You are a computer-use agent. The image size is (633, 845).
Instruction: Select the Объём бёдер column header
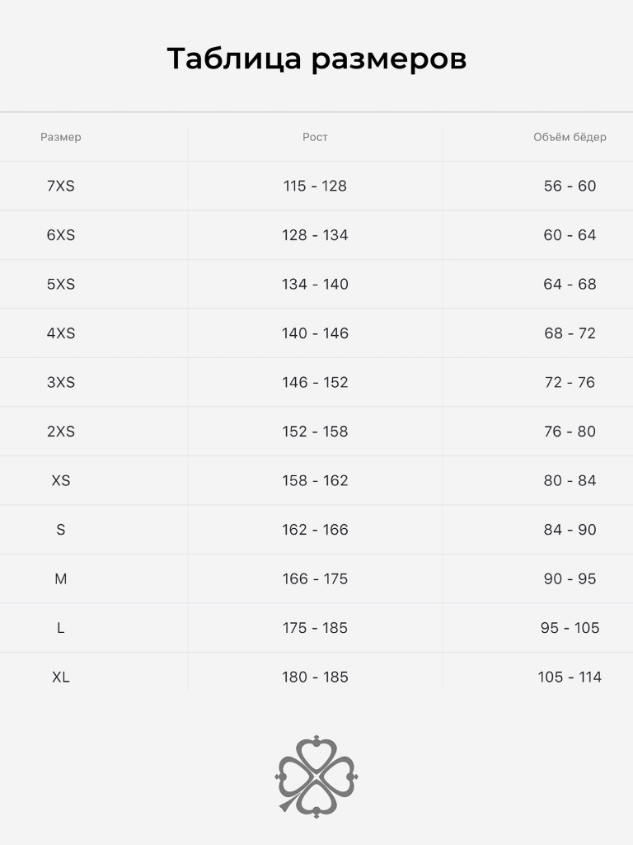(x=570, y=137)
